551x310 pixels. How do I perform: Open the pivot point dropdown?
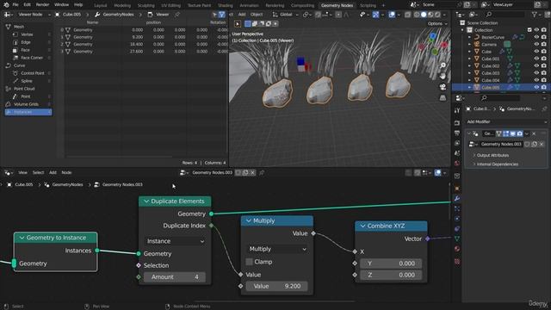click(x=308, y=15)
